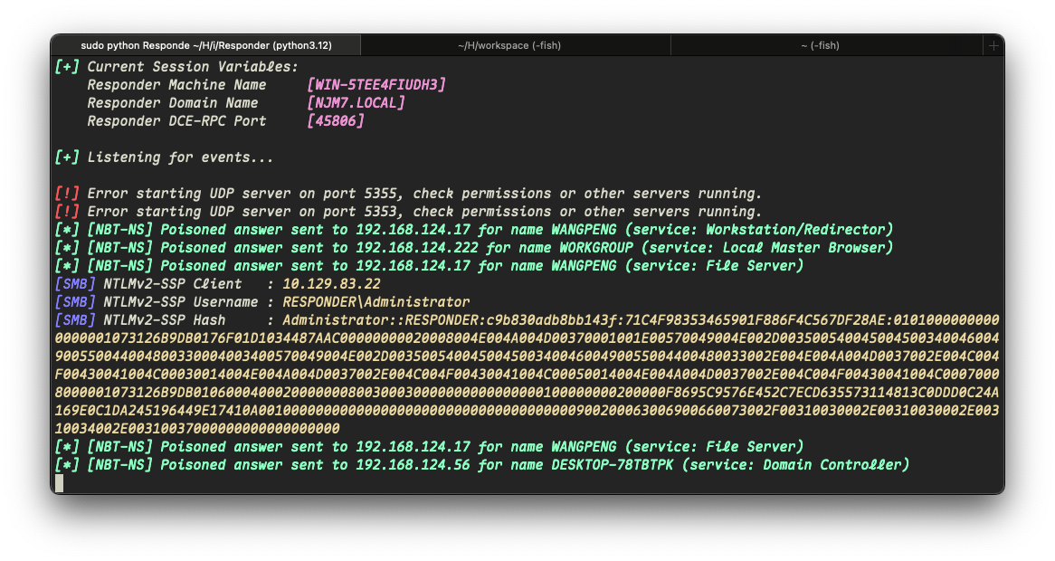Click the hash start Administrator::RESPONDER
Viewport: 1055px width, 561px height.
tap(382, 320)
